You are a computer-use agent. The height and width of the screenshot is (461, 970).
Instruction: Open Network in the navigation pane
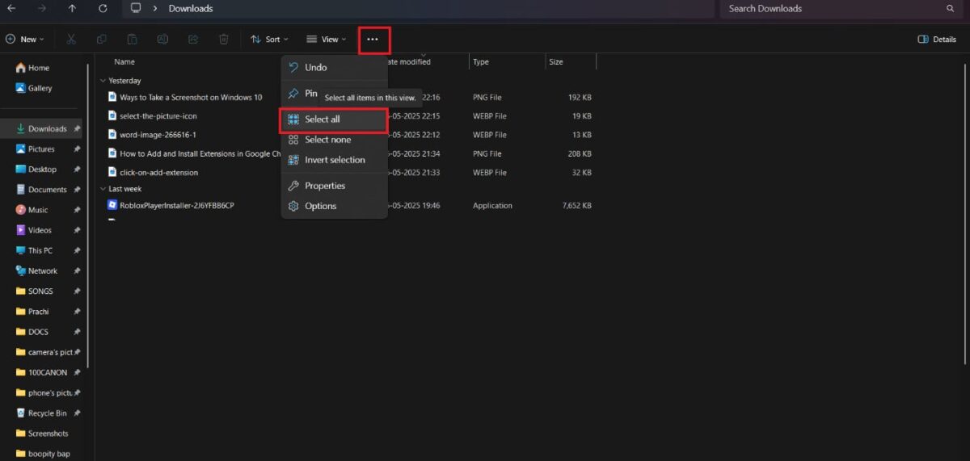point(43,271)
